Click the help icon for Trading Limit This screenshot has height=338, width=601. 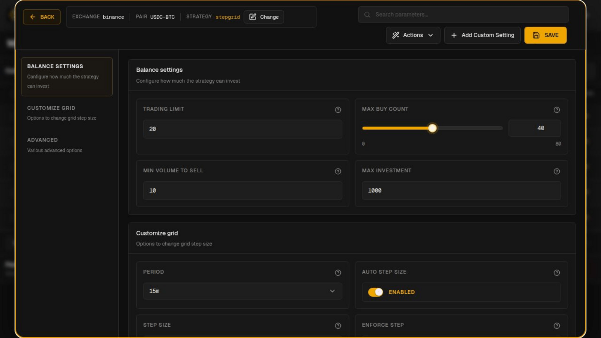[338, 110]
